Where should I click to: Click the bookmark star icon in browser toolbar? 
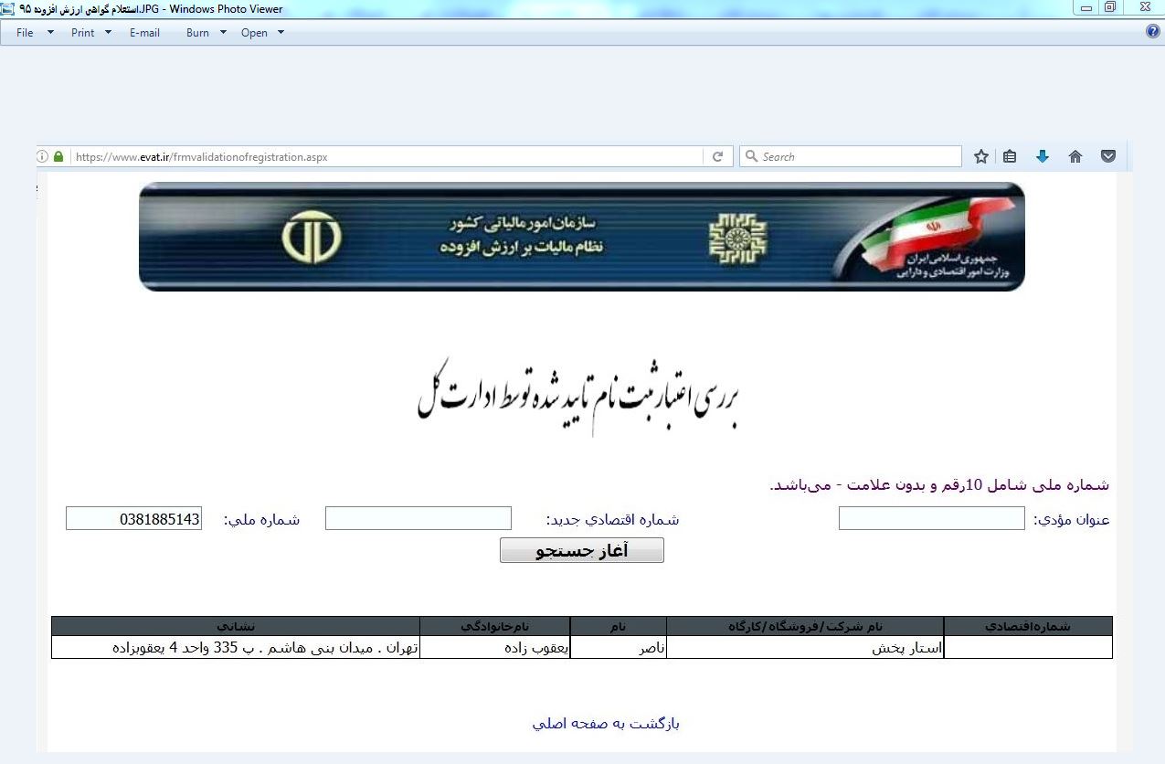point(981,156)
